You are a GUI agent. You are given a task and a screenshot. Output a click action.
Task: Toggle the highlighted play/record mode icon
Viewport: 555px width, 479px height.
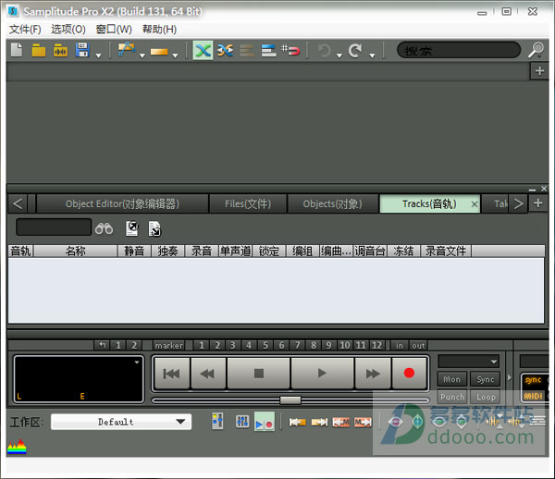(x=265, y=422)
